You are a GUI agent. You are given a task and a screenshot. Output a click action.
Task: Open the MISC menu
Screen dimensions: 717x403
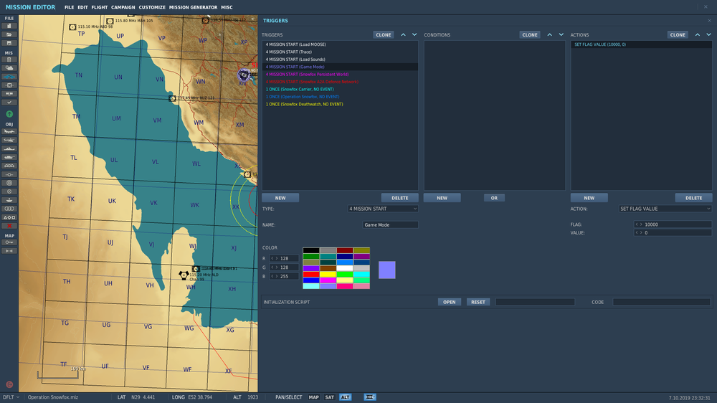pyautogui.click(x=227, y=7)
